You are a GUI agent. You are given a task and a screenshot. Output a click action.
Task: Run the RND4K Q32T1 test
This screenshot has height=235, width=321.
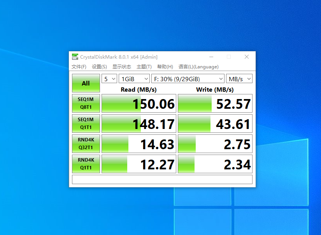[86, 144]
